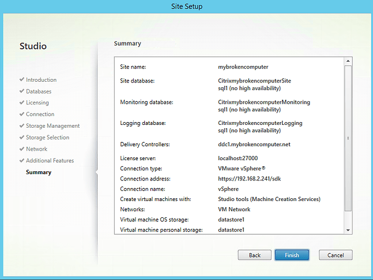Select the checkmark next to Connection step
The image size is (373, 280).
click(x=22, y=114)
